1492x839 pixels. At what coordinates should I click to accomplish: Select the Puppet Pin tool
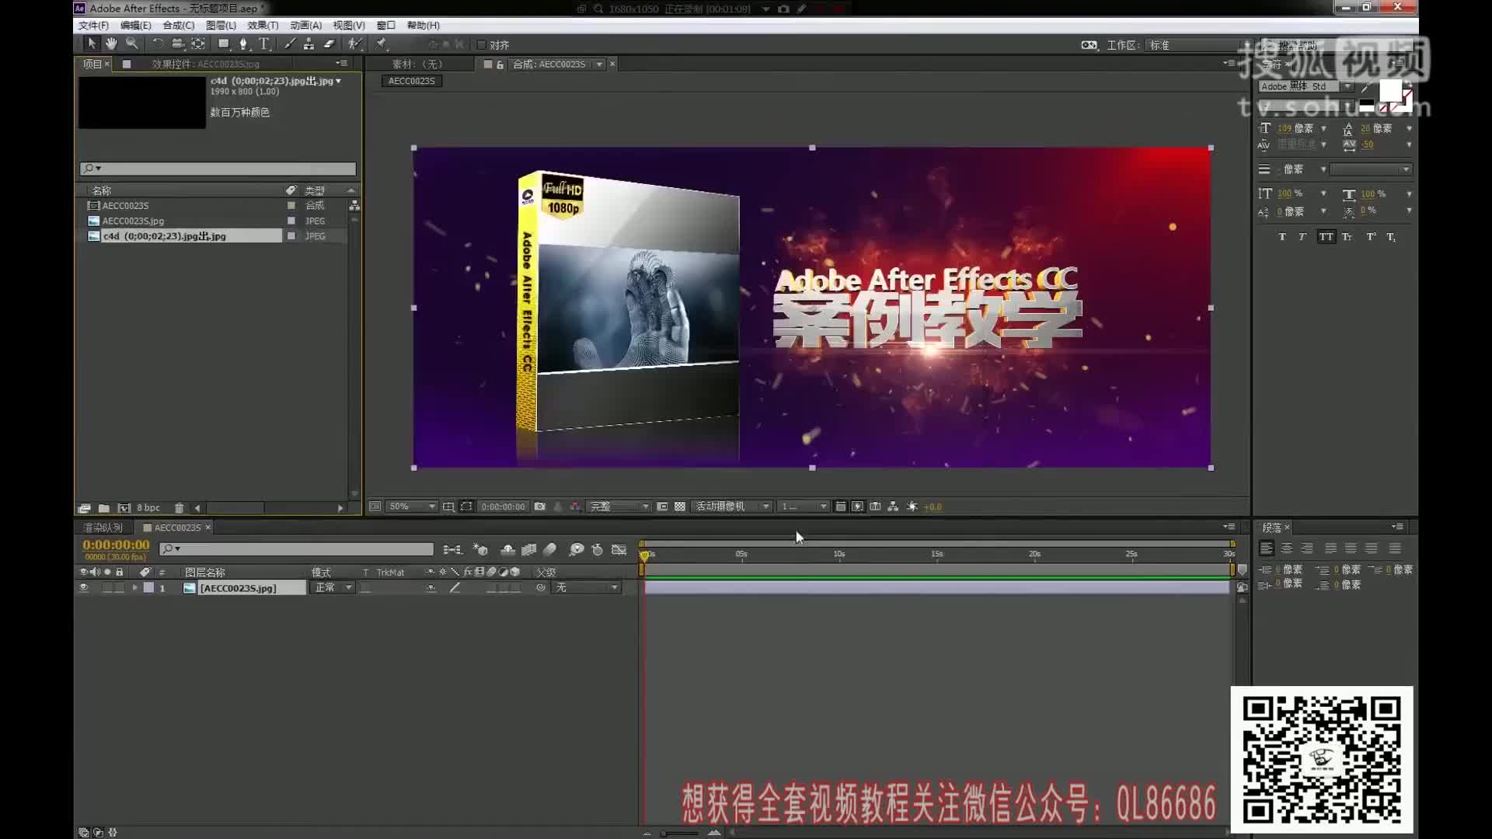click(x=381, y=44)
